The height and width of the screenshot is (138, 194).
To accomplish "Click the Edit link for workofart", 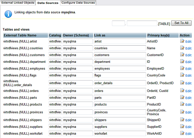I will tap(188, 134).
